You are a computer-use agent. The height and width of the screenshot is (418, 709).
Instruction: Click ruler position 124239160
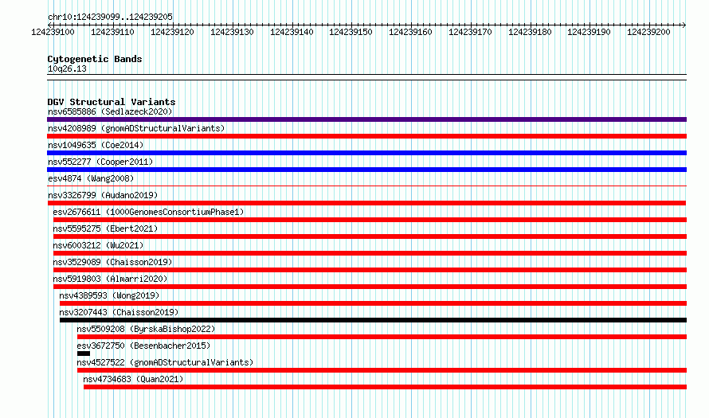tap(410, 32)
